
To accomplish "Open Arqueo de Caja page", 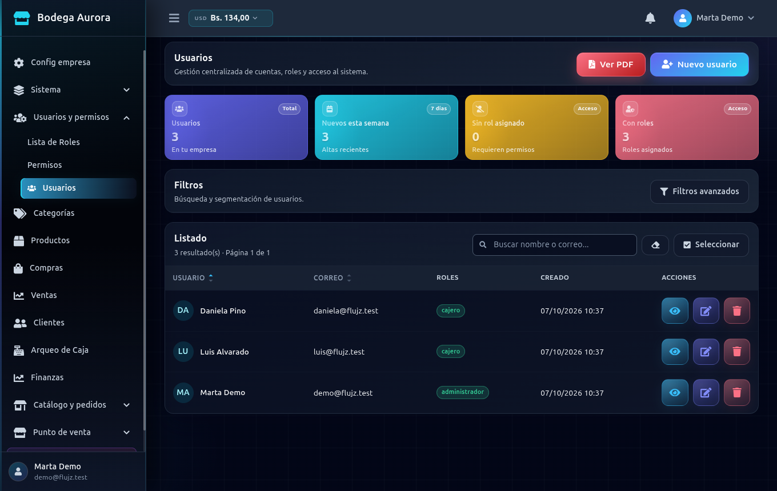I will (72, 350).
